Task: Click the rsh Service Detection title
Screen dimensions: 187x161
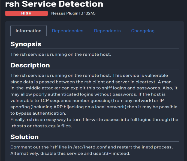Action: click(x=54, y=4)
